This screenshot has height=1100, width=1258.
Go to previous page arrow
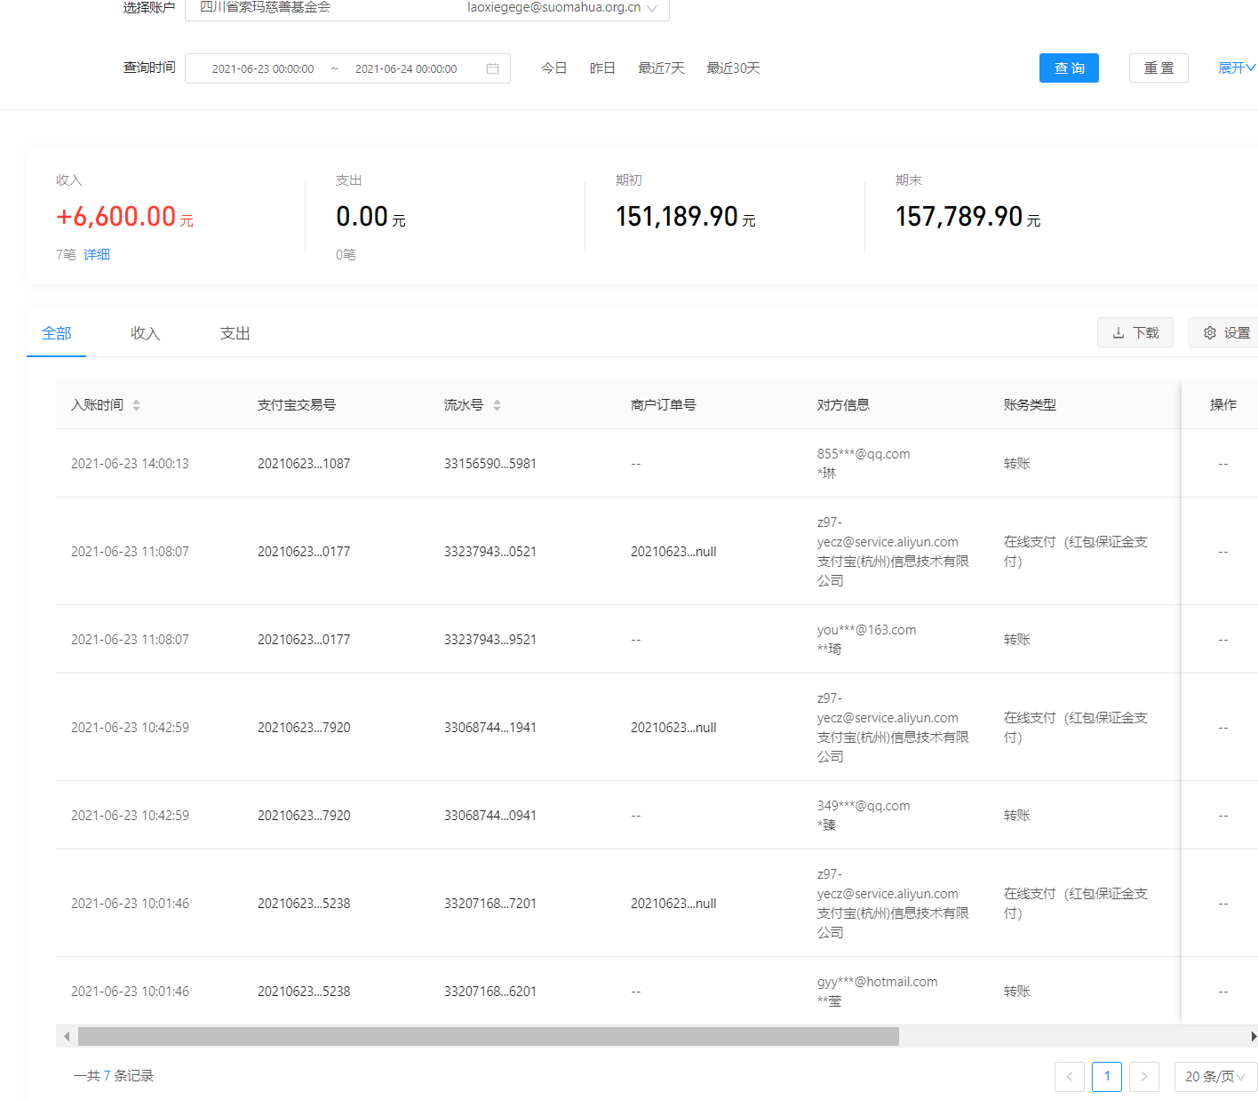click(x=1069, y=1076)
